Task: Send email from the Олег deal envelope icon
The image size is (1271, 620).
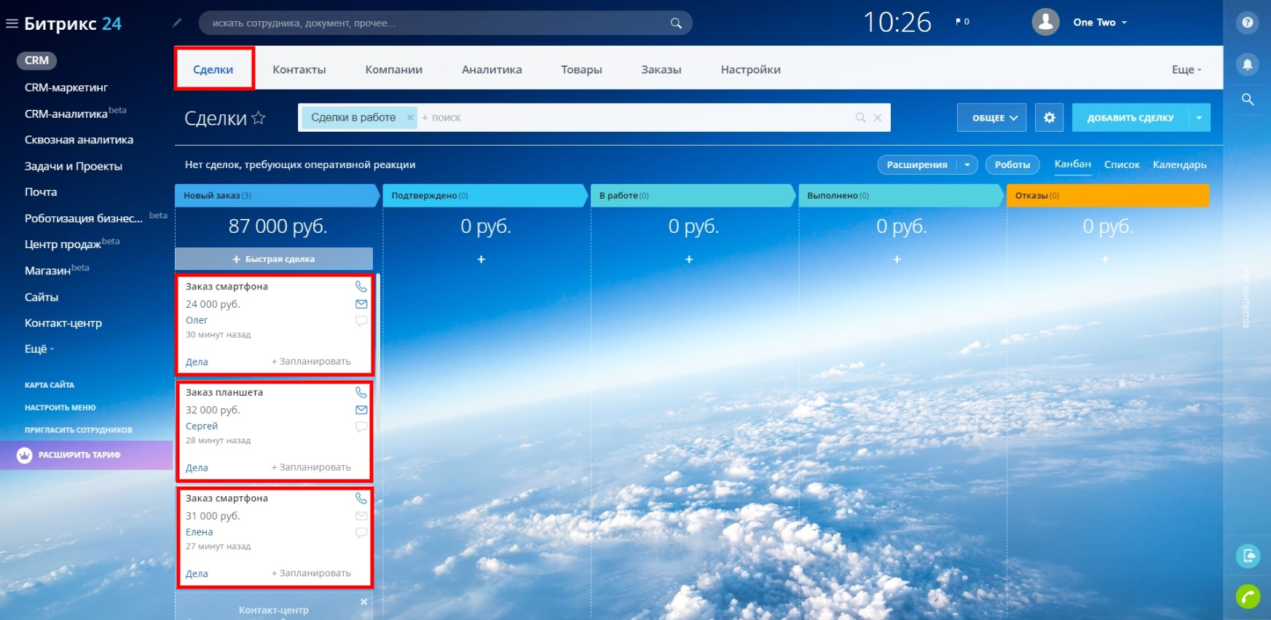Action: tap(361, 304)
